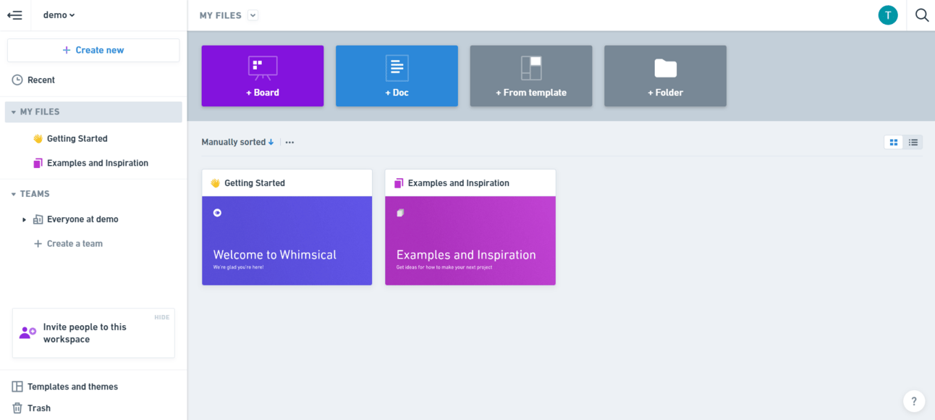Open the more options ellipsis menu
The image size is (935, 420).
[x=289, y=143]
